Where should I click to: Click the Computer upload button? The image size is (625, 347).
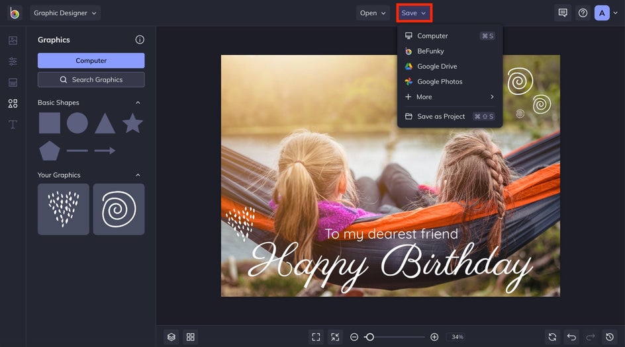coord(91,61)
